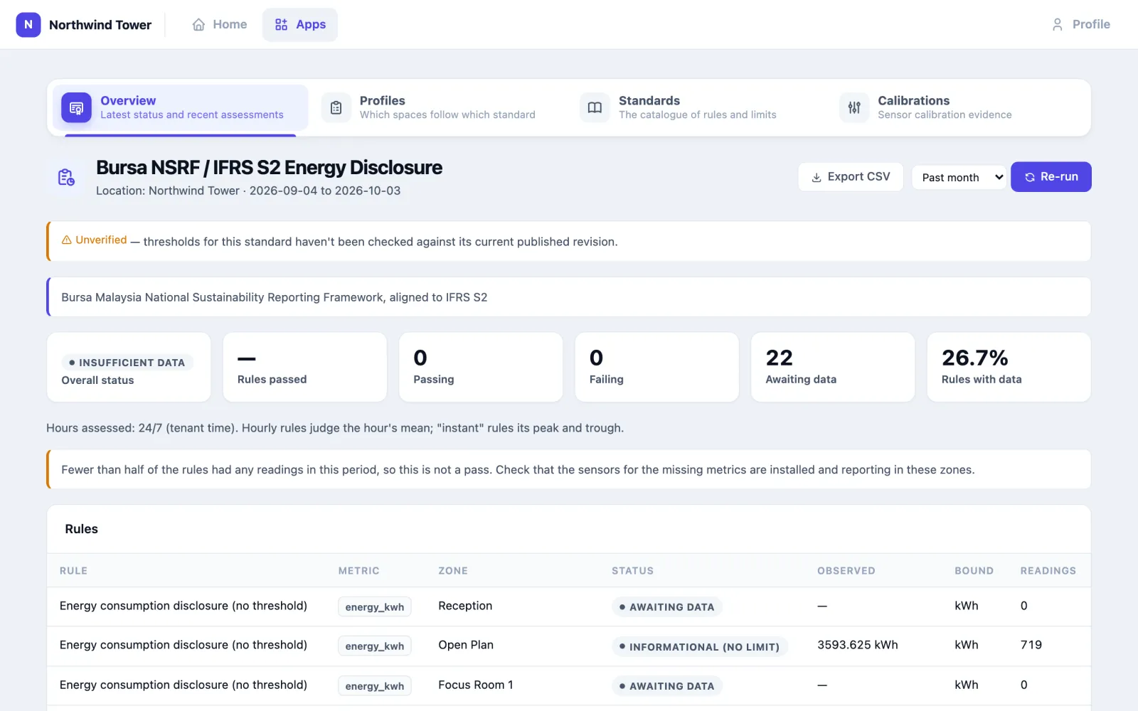1138x711 pixels.
Task: Click the Home house icon
Action: 198,25
